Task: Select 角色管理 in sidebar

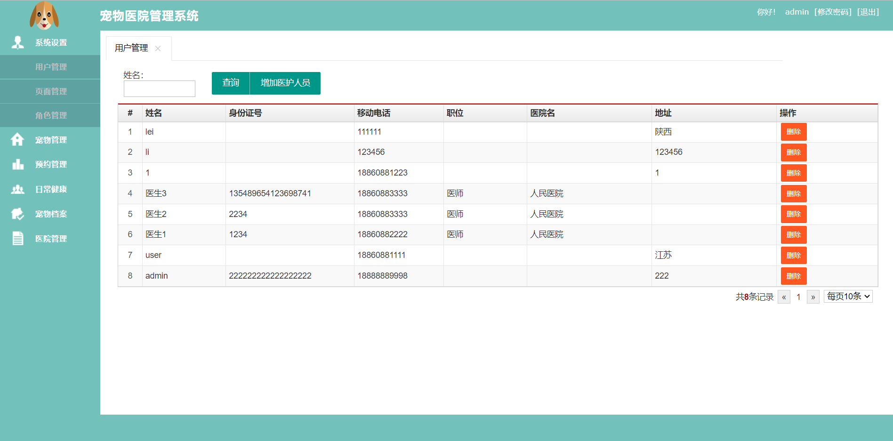Action: [x=50, y=115]
